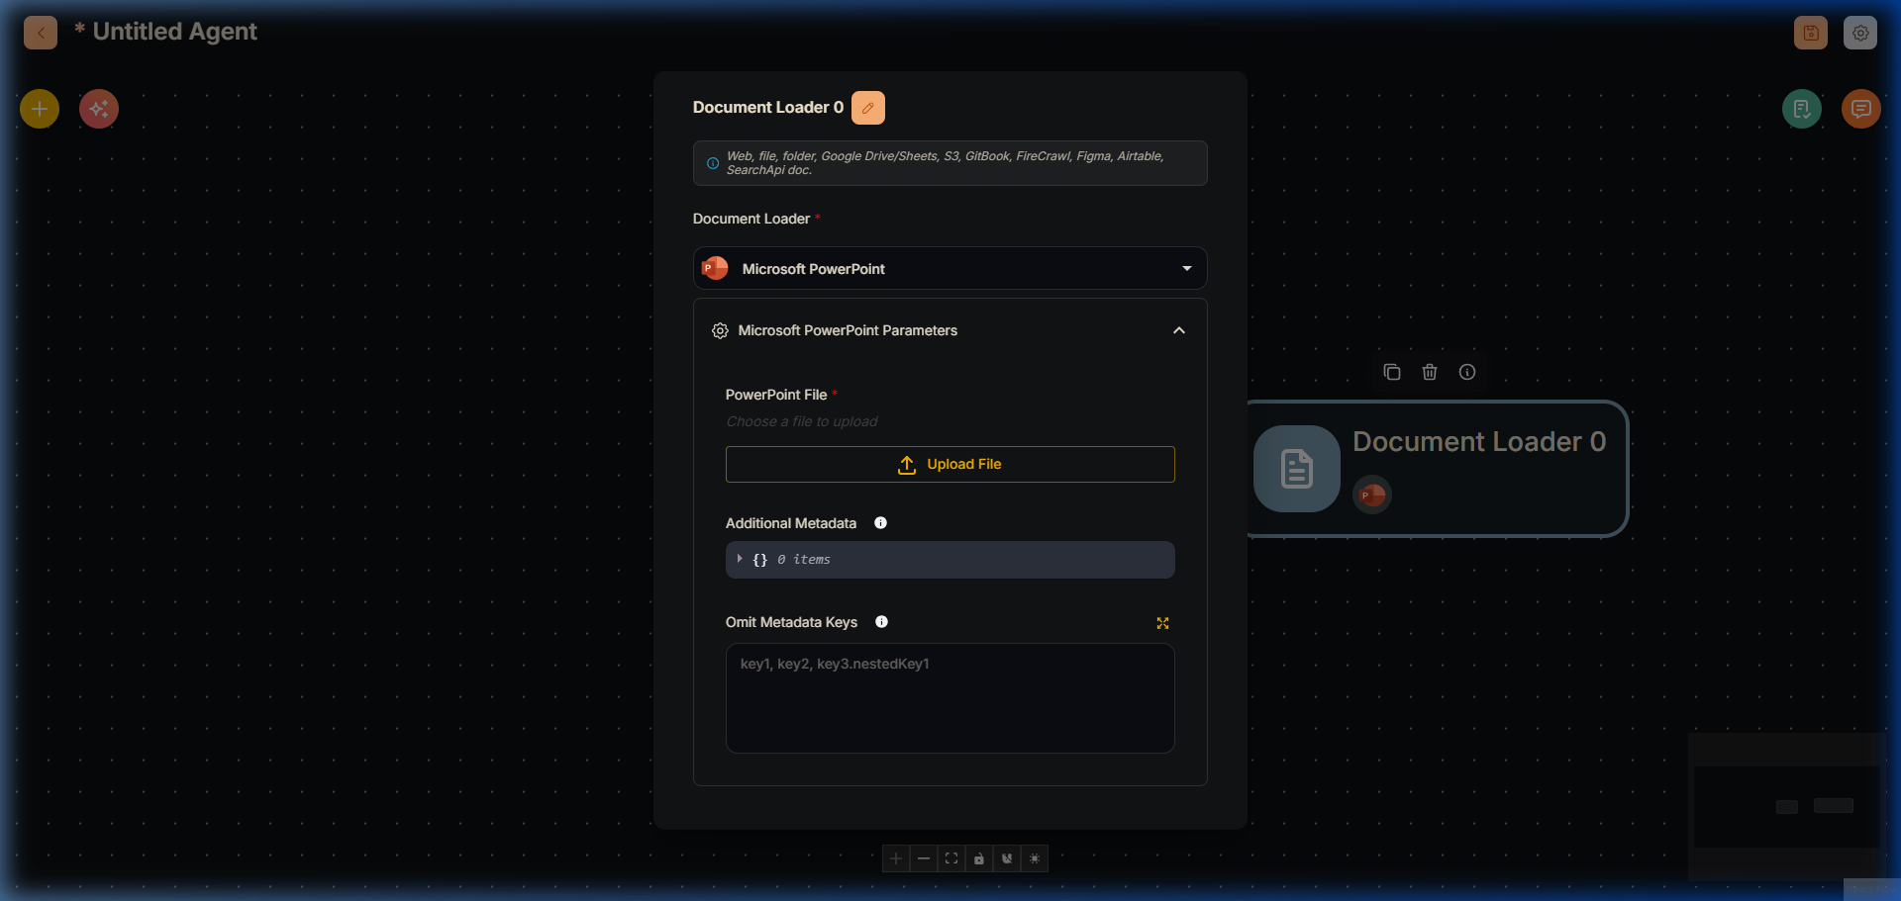1901x901 pixels.
Task: Go back using the top-left arrow button
Action: tap(41, 33)
